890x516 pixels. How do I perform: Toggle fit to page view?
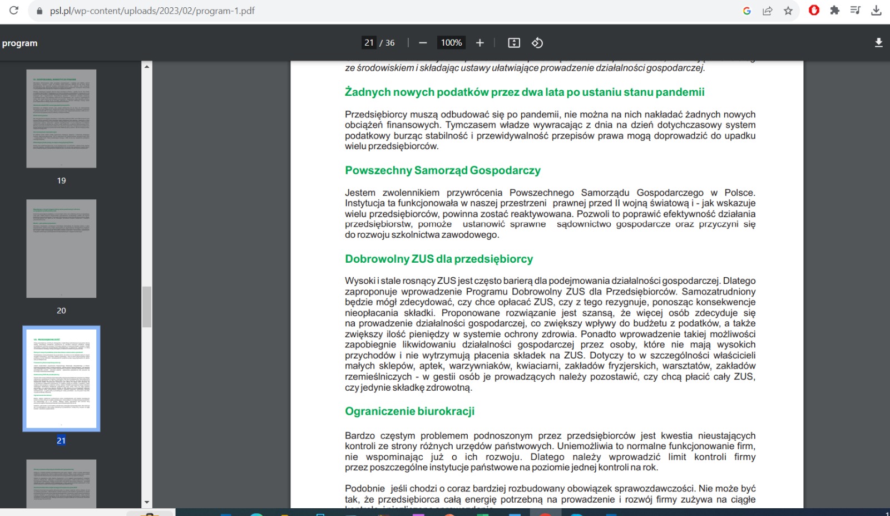[514, 43]
